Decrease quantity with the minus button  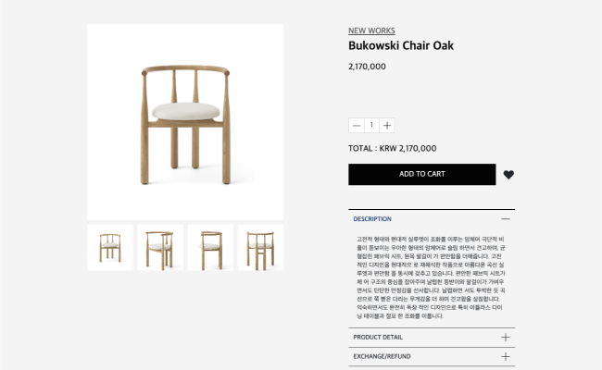click(356, 126)
